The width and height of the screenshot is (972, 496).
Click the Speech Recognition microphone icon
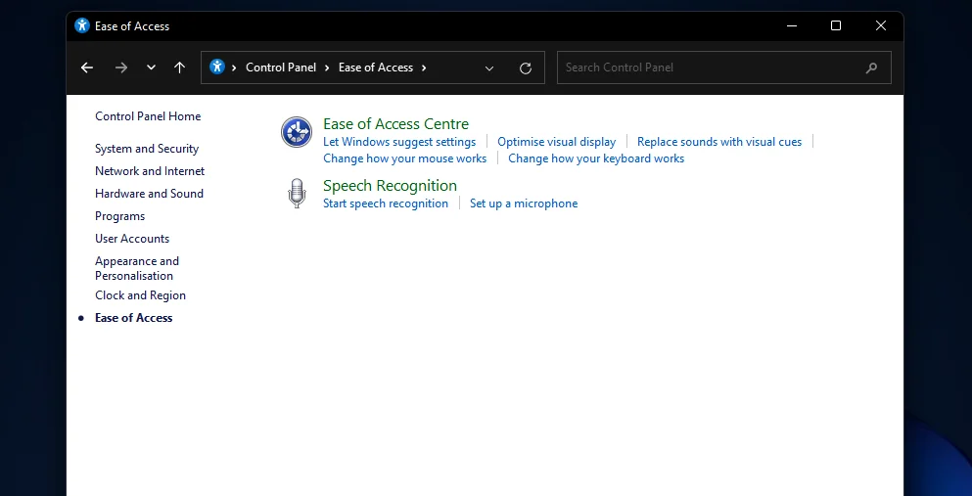[x=297, y=193]
